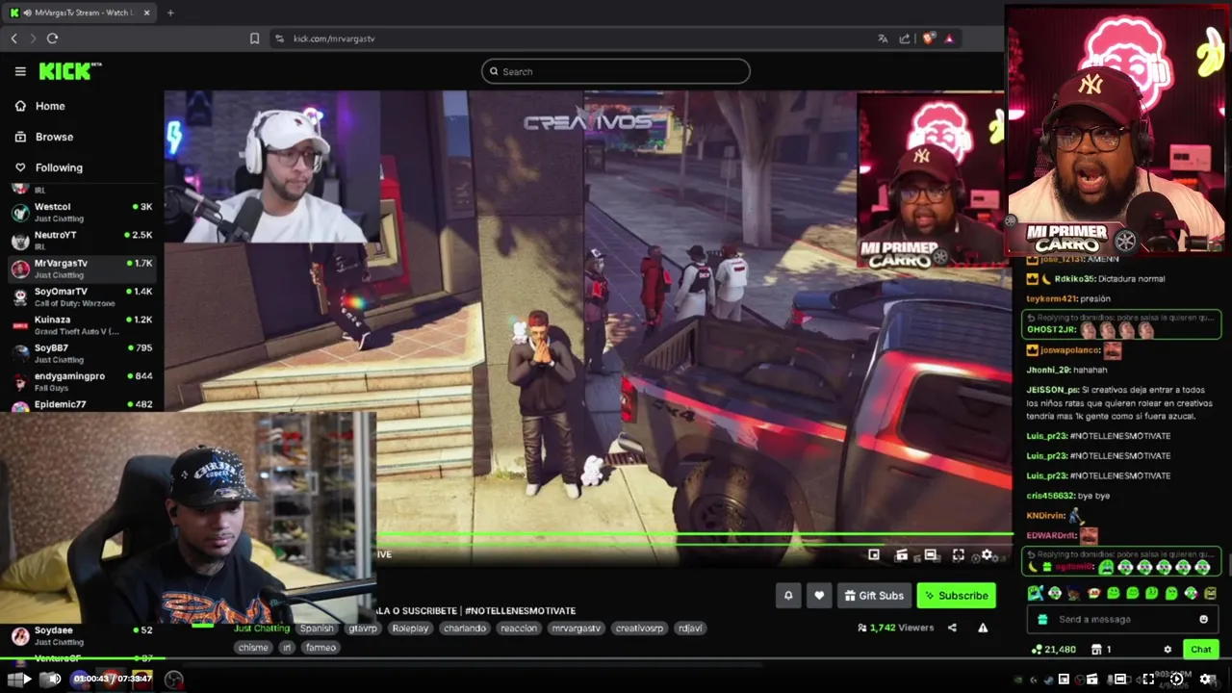Toggle the heart follow button

[x=819, y=596]
